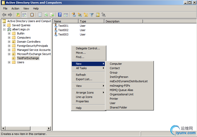Click the filter funnel toolbar icon

point(91,15)
